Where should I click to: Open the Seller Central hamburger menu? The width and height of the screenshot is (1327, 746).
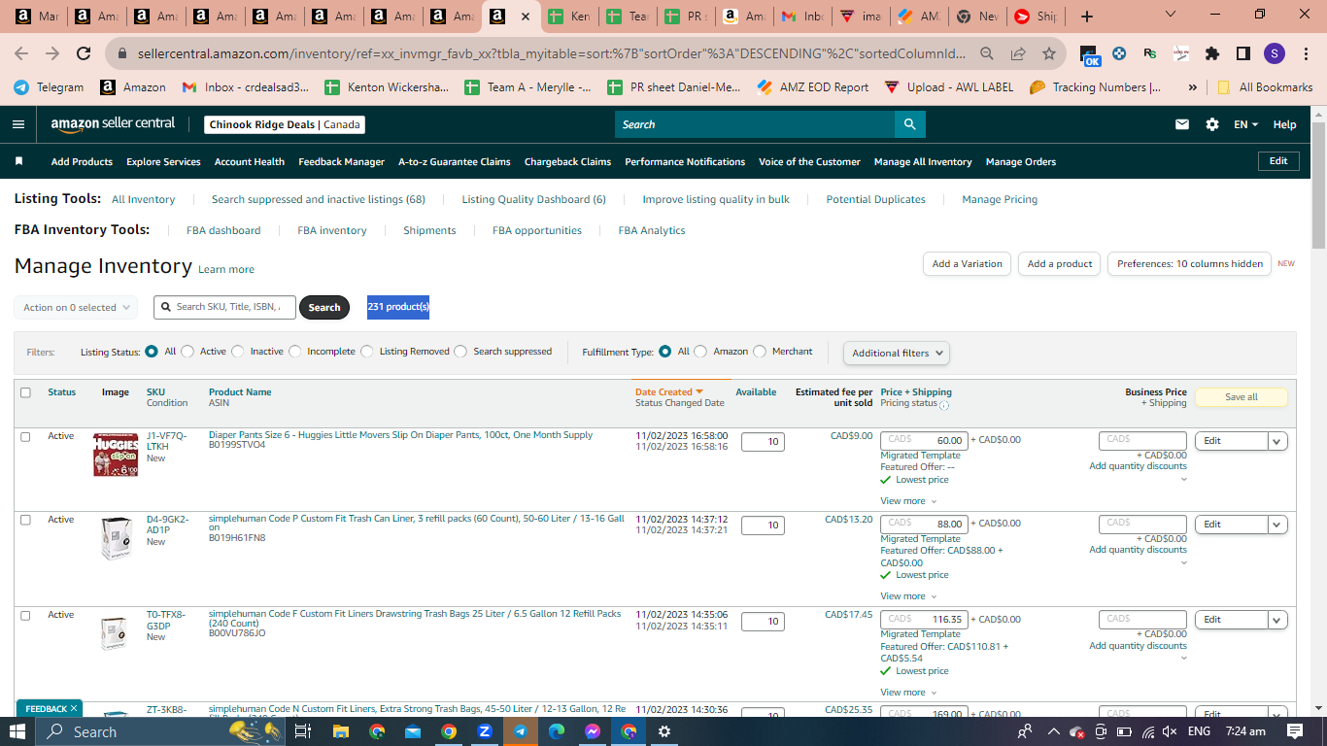18,124
